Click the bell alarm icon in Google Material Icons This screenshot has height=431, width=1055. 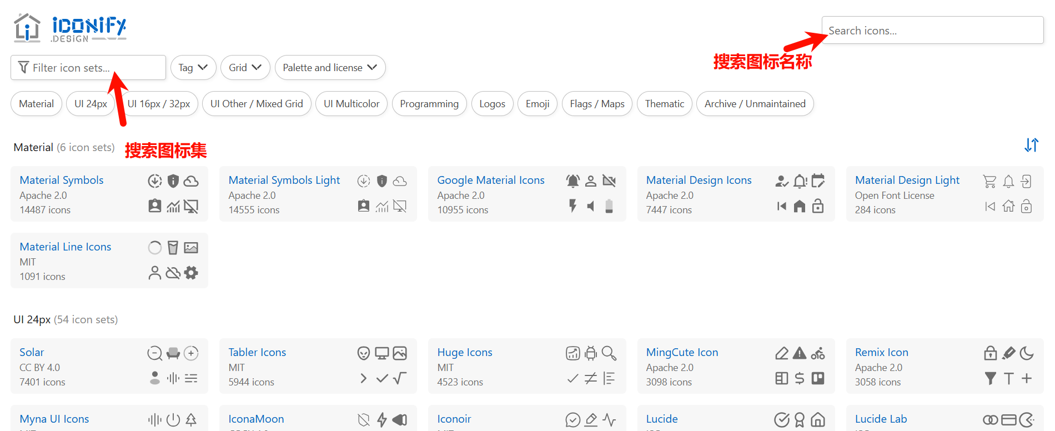[x=573, y=181]
